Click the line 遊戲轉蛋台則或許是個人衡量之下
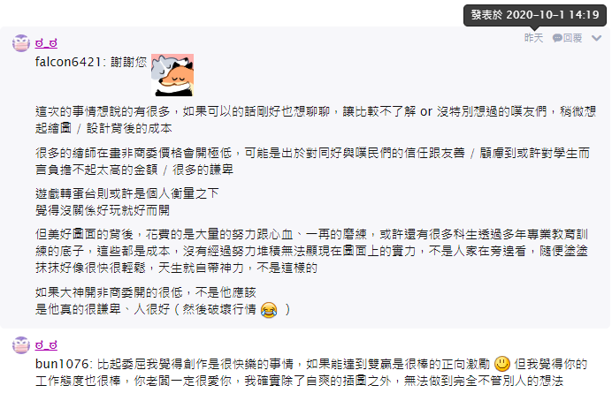This screenshot has height=393, width=612. [126, 193]
